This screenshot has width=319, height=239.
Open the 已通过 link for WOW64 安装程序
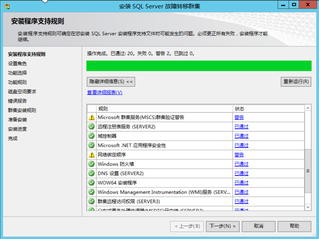[x=241, y=183]
